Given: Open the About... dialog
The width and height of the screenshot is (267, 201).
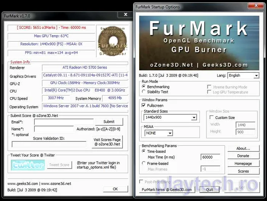Looking at the screenshot, I should (x=243, y=148).
